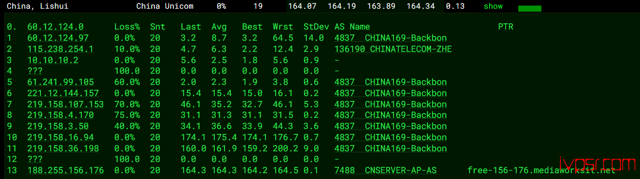Click the 'Loss%' column header
The image size is (640, 179).
127,27
